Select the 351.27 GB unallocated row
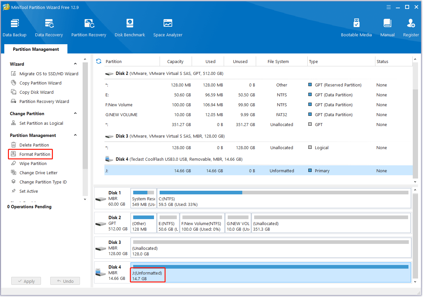 258,124
